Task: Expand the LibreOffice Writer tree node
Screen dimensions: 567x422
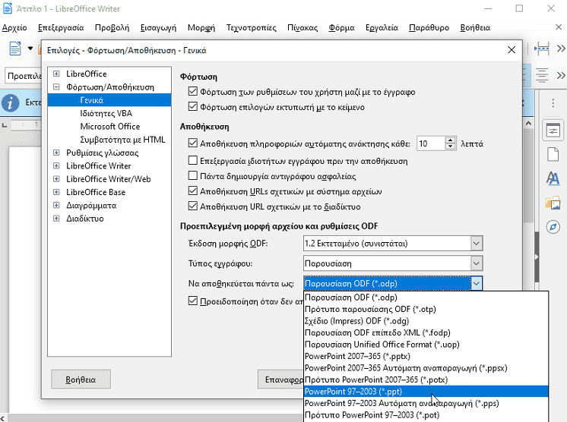Action: pyautogui.click(x=56, y=165)
